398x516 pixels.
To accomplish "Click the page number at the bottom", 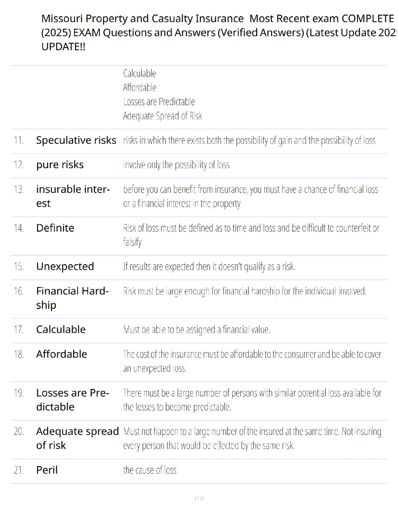I will point(199,498).
